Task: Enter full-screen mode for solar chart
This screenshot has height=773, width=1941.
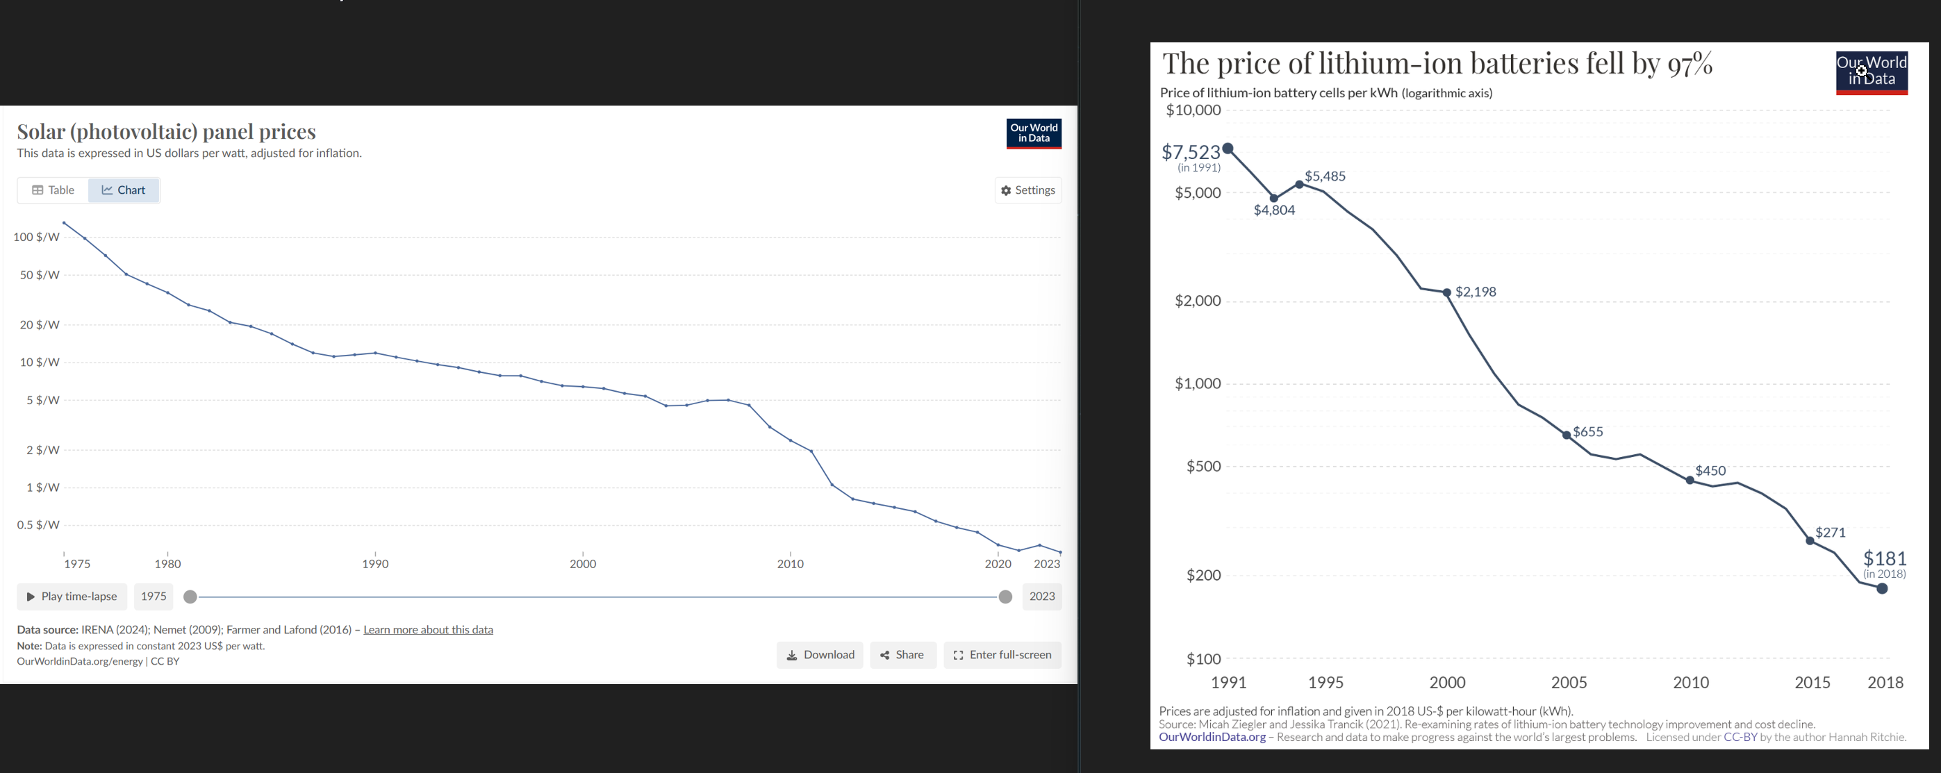Action: click(x=1002, y=655)
